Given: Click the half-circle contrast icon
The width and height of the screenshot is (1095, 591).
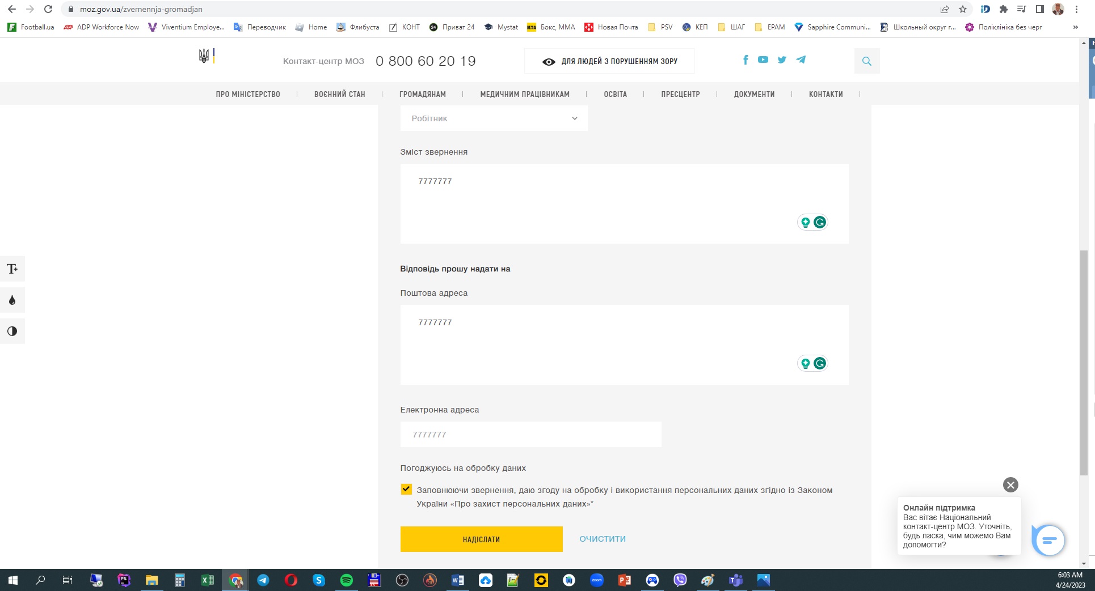Looking at the screenshot, I should [12, 331].
